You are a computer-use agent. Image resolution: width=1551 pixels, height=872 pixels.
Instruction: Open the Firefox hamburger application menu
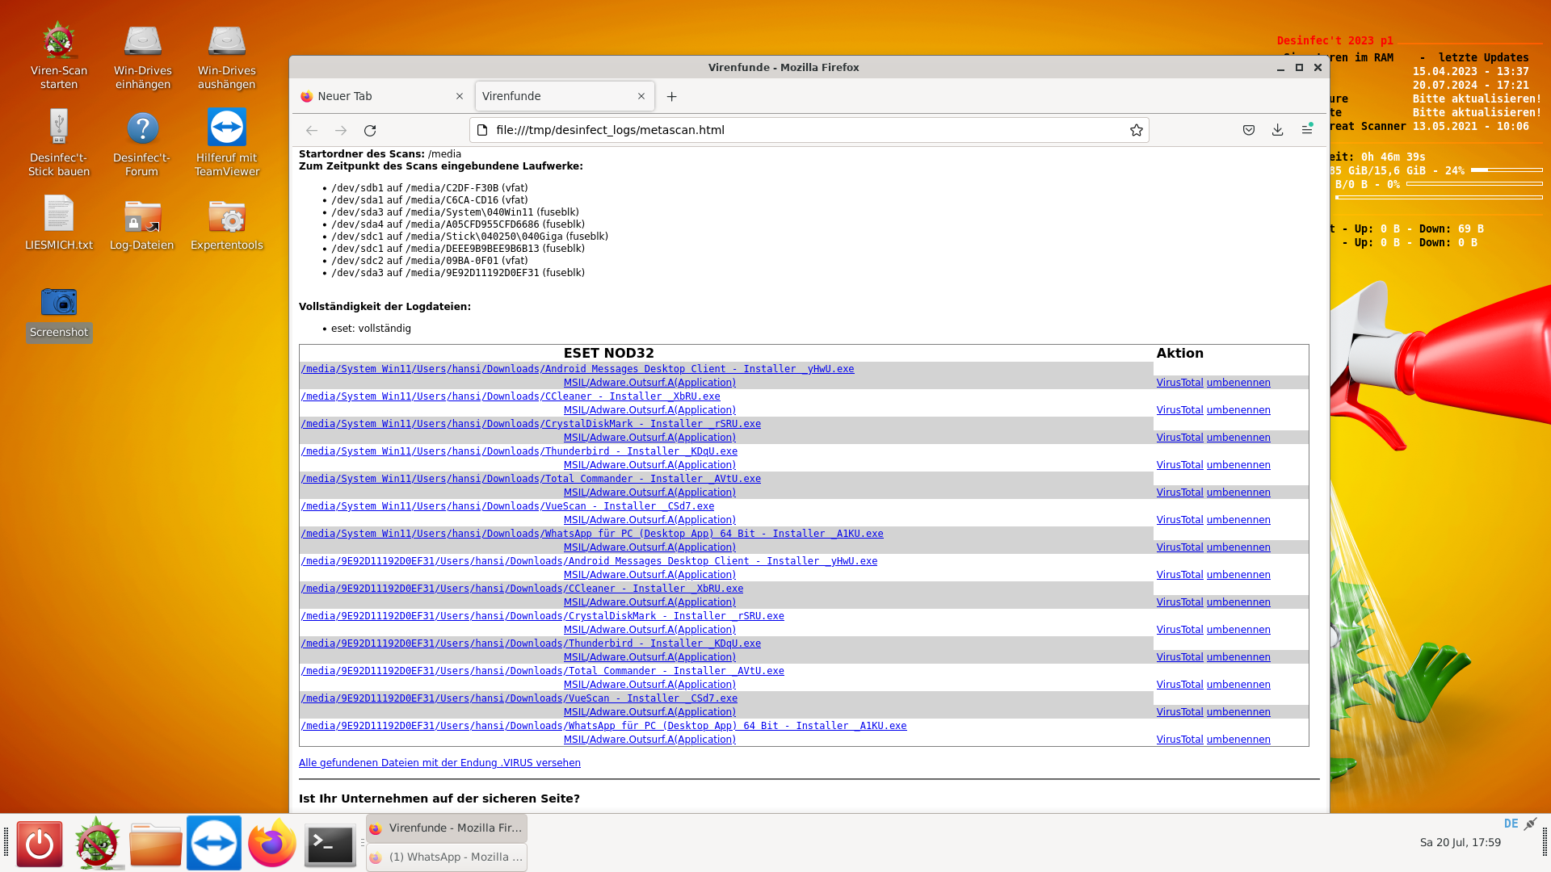pos(1306,131)
